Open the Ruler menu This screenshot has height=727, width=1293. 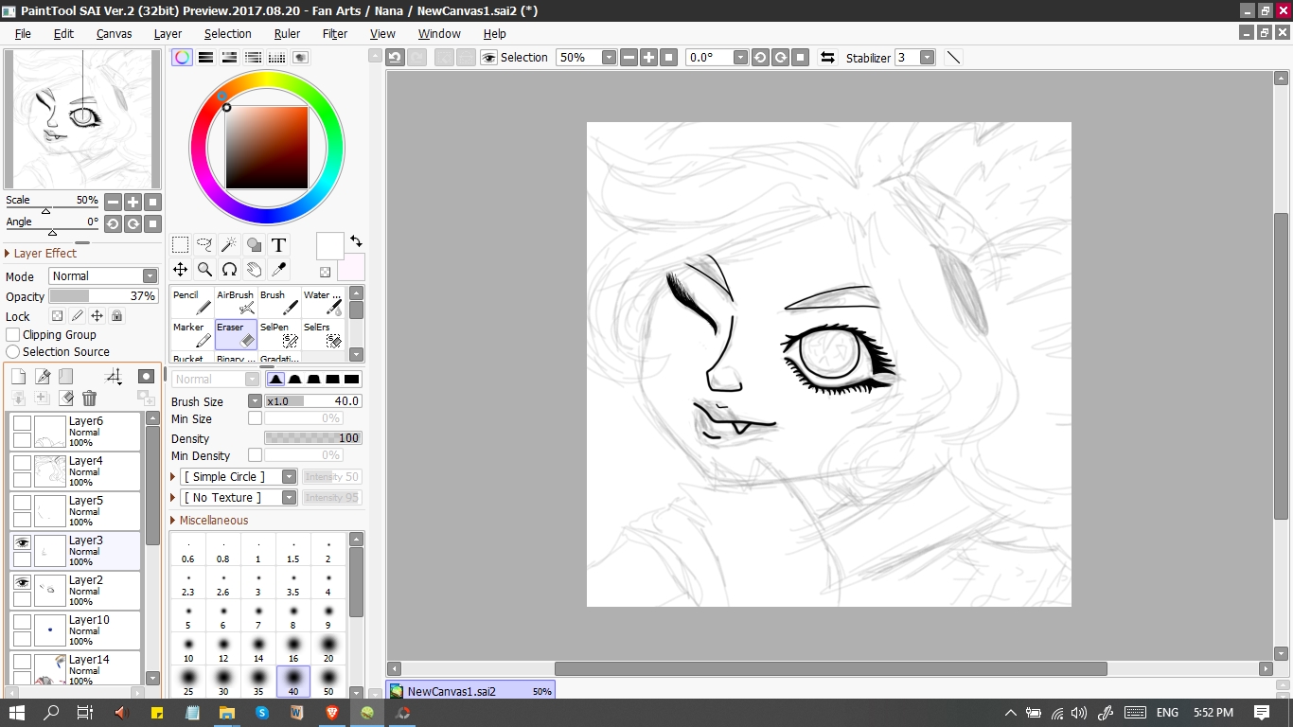(x=287, y=34)
